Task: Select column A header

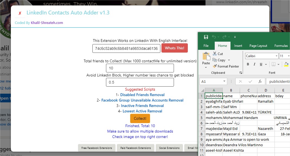Action: point(214,90)
